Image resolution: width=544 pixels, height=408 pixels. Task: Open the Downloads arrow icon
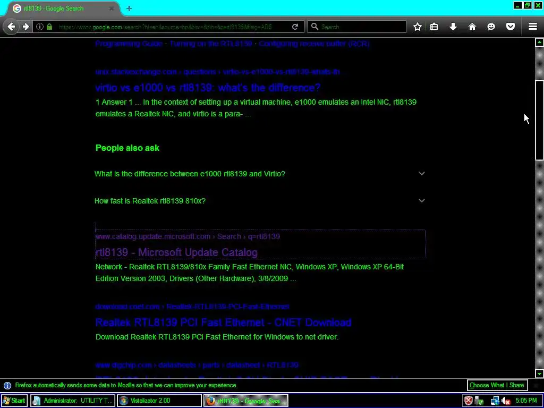click(x=453, y=27)
